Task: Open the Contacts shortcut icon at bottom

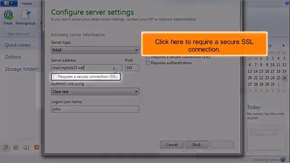Action: tap(26, 147)
